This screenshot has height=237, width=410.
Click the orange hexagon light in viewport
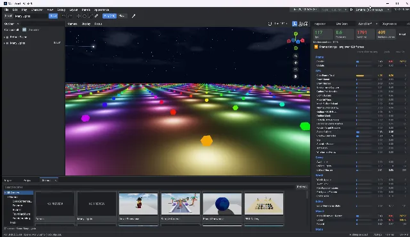(206, 140)
